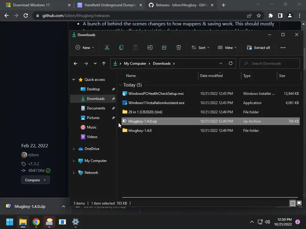Select Documents in Quick access
The height and width of the screenshot is (229, 306).
[96, 108]
